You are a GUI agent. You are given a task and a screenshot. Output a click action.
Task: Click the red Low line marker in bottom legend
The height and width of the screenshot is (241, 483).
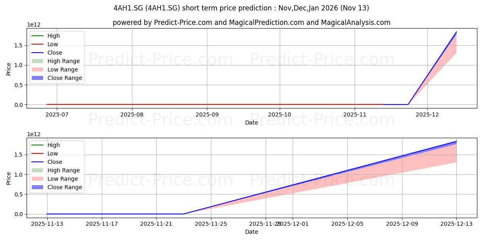[38, 153]
